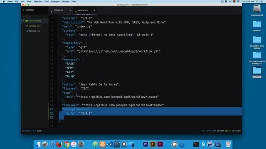Image resolution: width=266 pixels, height=149 pixels.
Task: Open Atom green icon in the Dock
Action: point(95,144)
